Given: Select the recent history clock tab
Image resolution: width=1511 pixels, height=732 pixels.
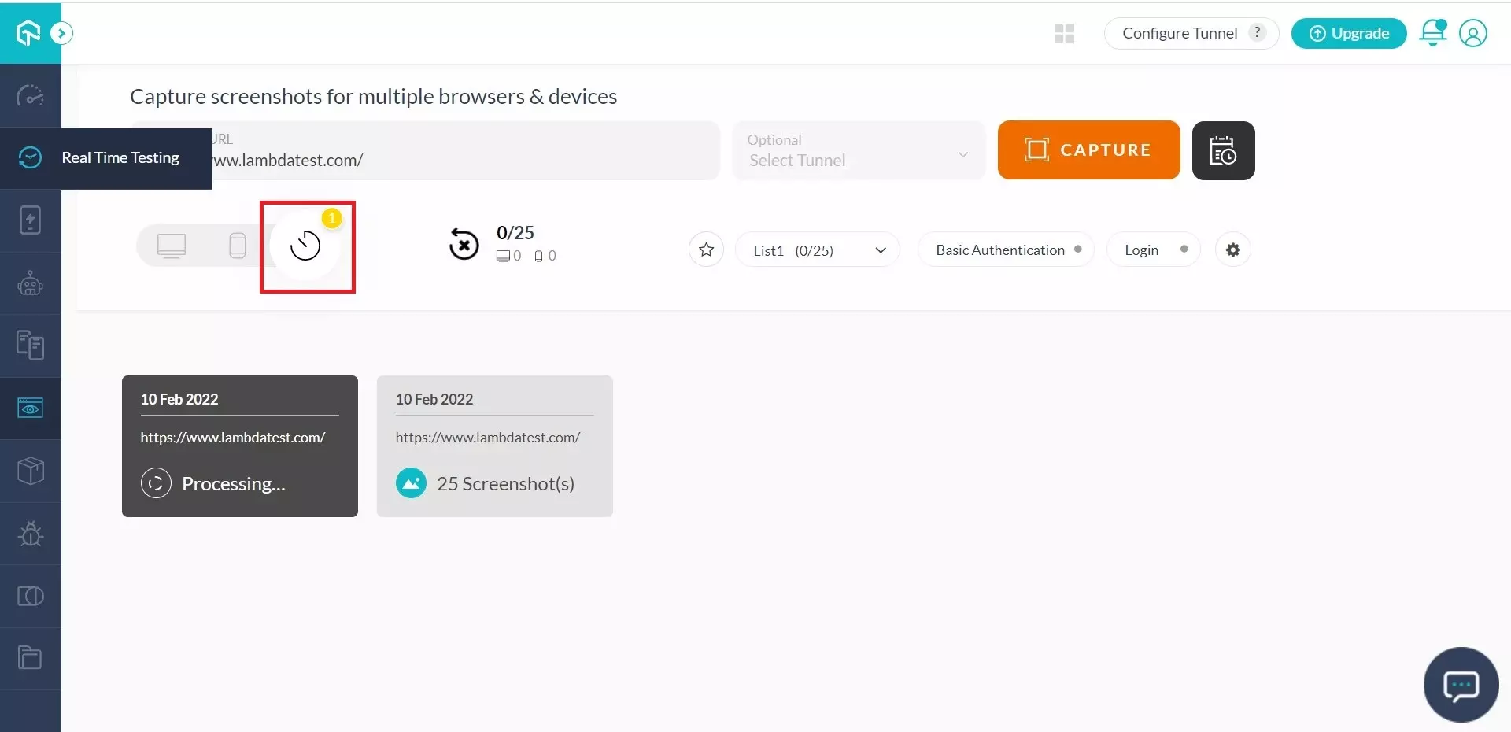Looking at the screenshot, I should click(x=305, y=246).
